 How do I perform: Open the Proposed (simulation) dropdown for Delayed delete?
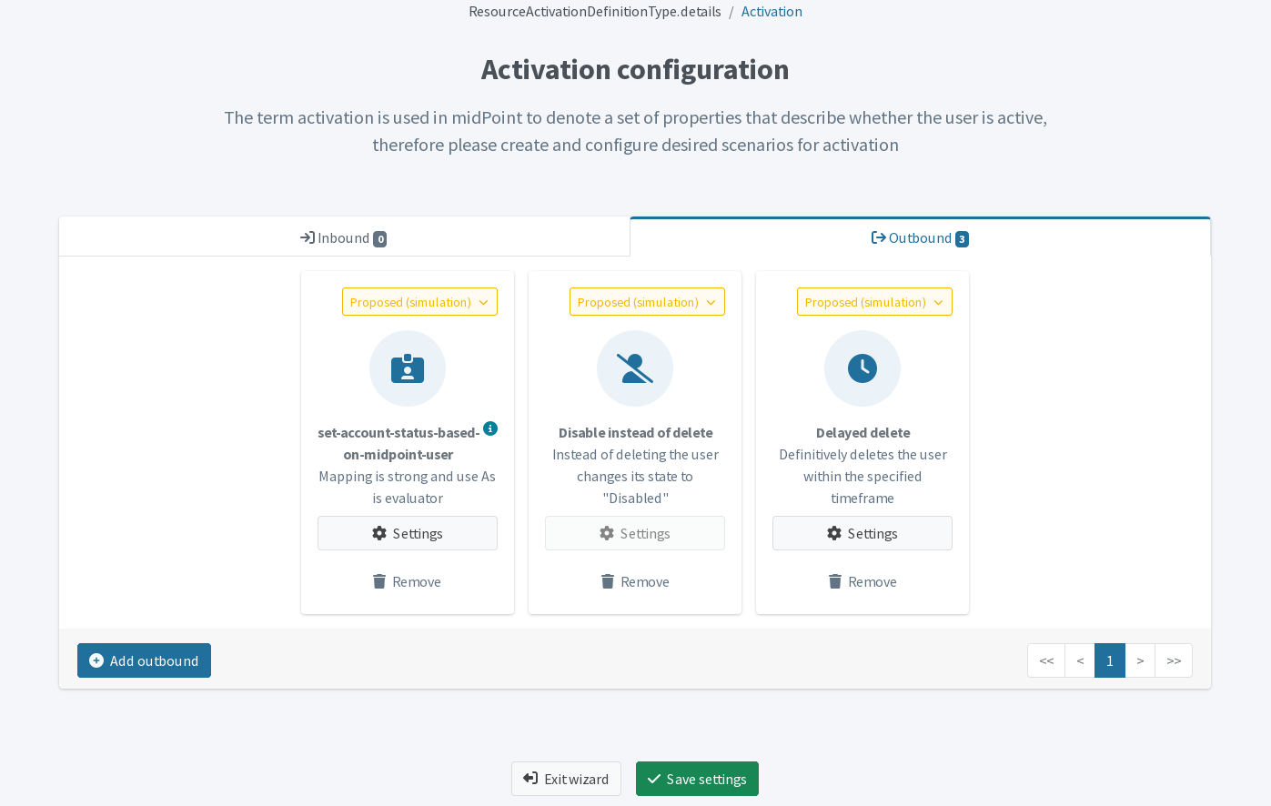874,301
